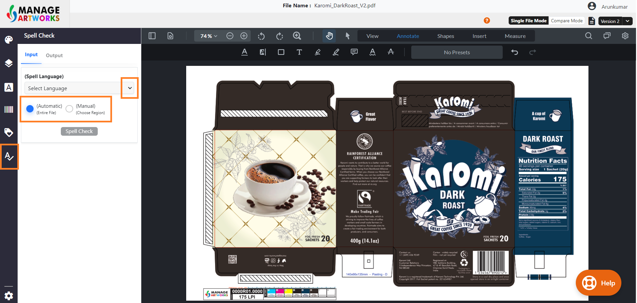Open settings gear in left sidebar

(x=9, y=295)
